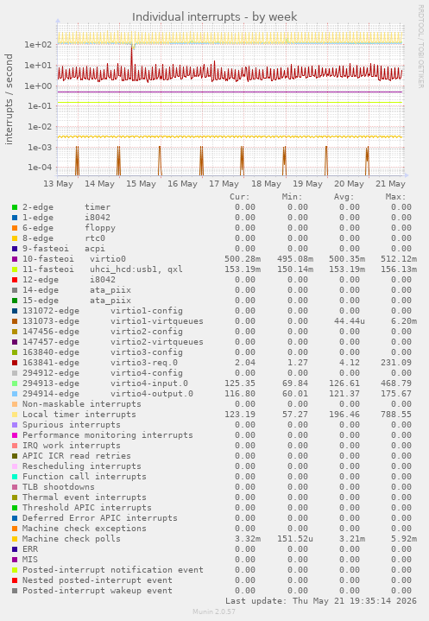Select the 'Individual interrupts - by week' title
The width and height of the screenshot is (429, 621).
coord(214,17)
